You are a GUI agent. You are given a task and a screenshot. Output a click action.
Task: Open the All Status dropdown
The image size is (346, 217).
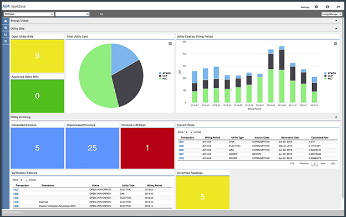29,14
